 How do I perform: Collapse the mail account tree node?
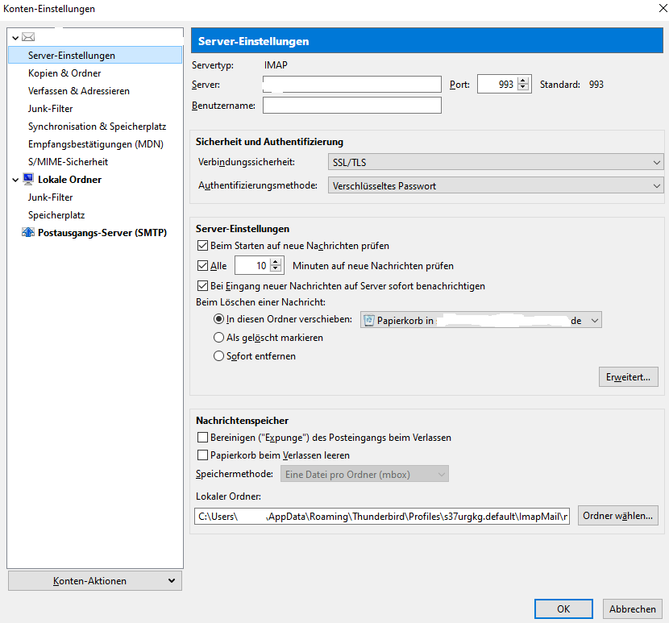click(x=15, y=37)
